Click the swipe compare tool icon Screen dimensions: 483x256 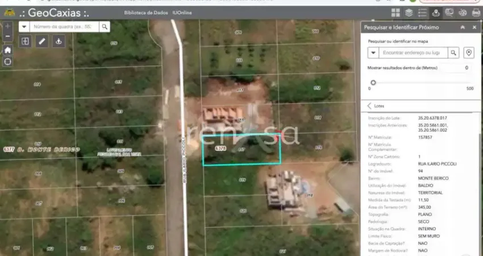[x=26, y=41]
